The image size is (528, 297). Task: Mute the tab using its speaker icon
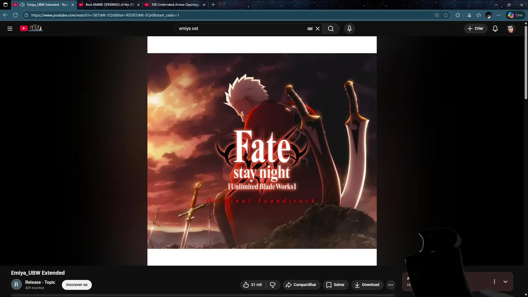tap(22, 5)
